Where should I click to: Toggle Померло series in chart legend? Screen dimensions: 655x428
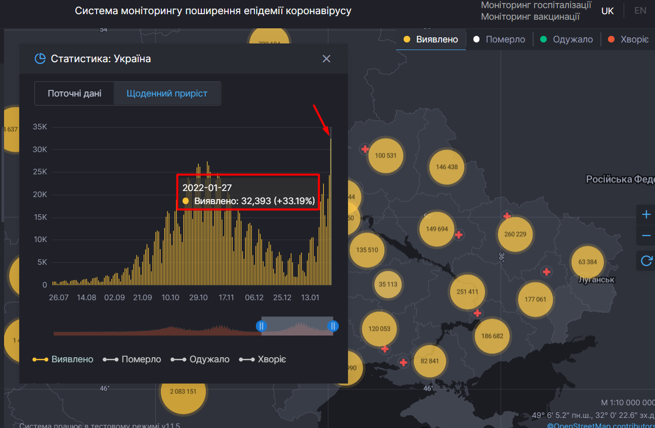click(x=132, y=359)
